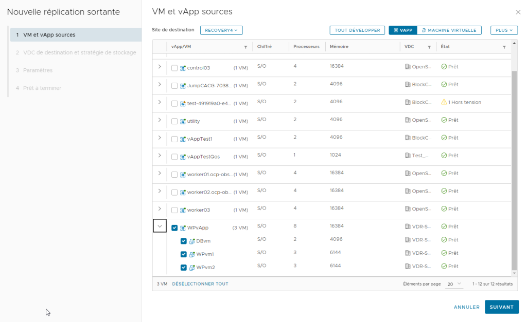Select step 4 Prêt à terminer
The width and height of the screenshot is (527, 322).
[x=76, y=88]
